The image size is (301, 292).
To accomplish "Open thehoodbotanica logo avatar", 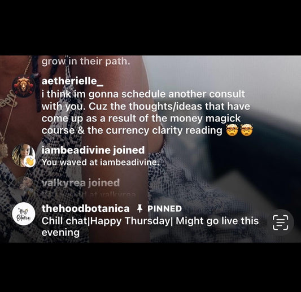I will point(24,214).
